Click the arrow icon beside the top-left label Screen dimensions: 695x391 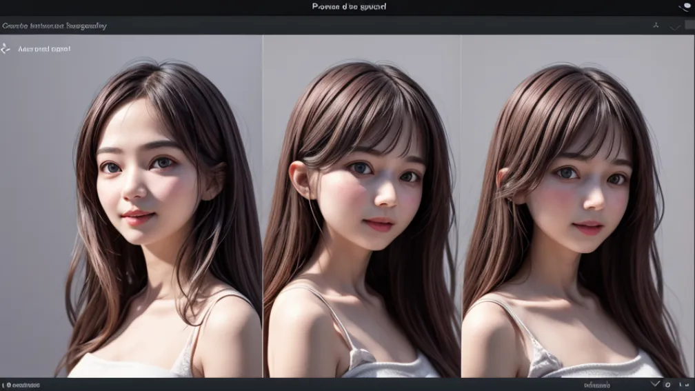coord(6,49)
